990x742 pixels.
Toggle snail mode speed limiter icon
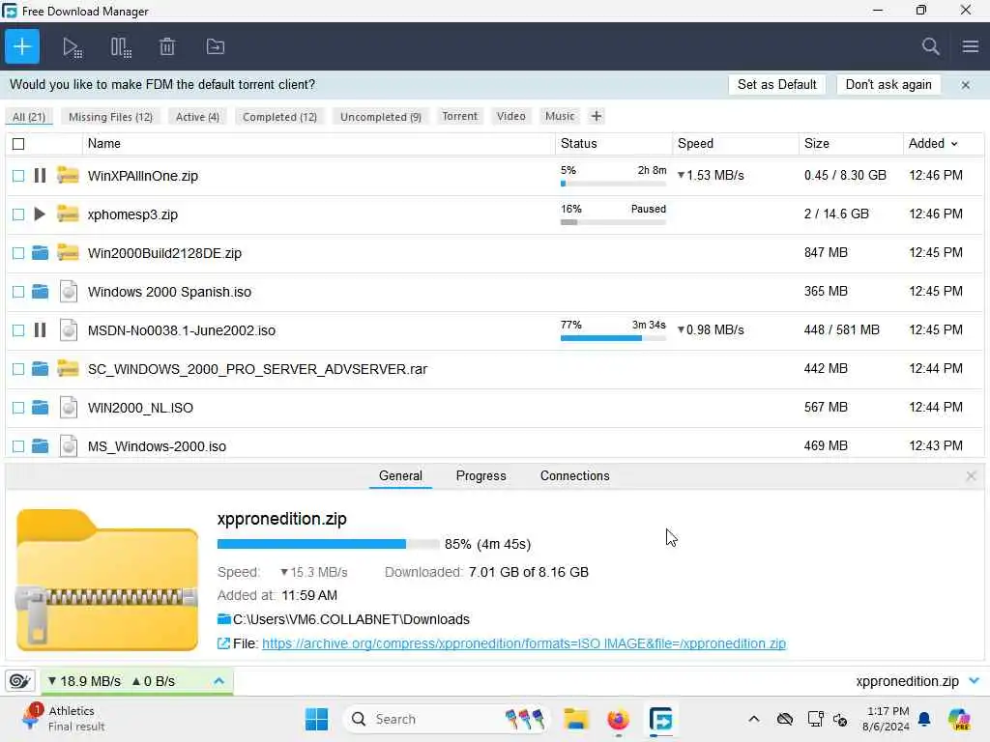coord(19,681)
